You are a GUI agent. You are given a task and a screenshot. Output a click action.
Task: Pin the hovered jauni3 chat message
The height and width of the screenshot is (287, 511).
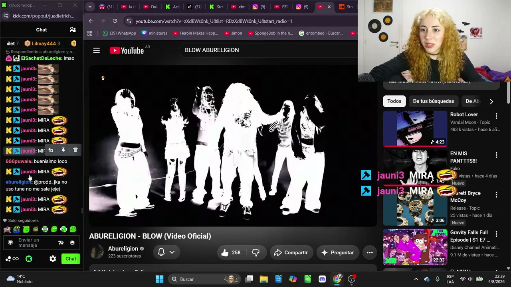pos(63,150)
